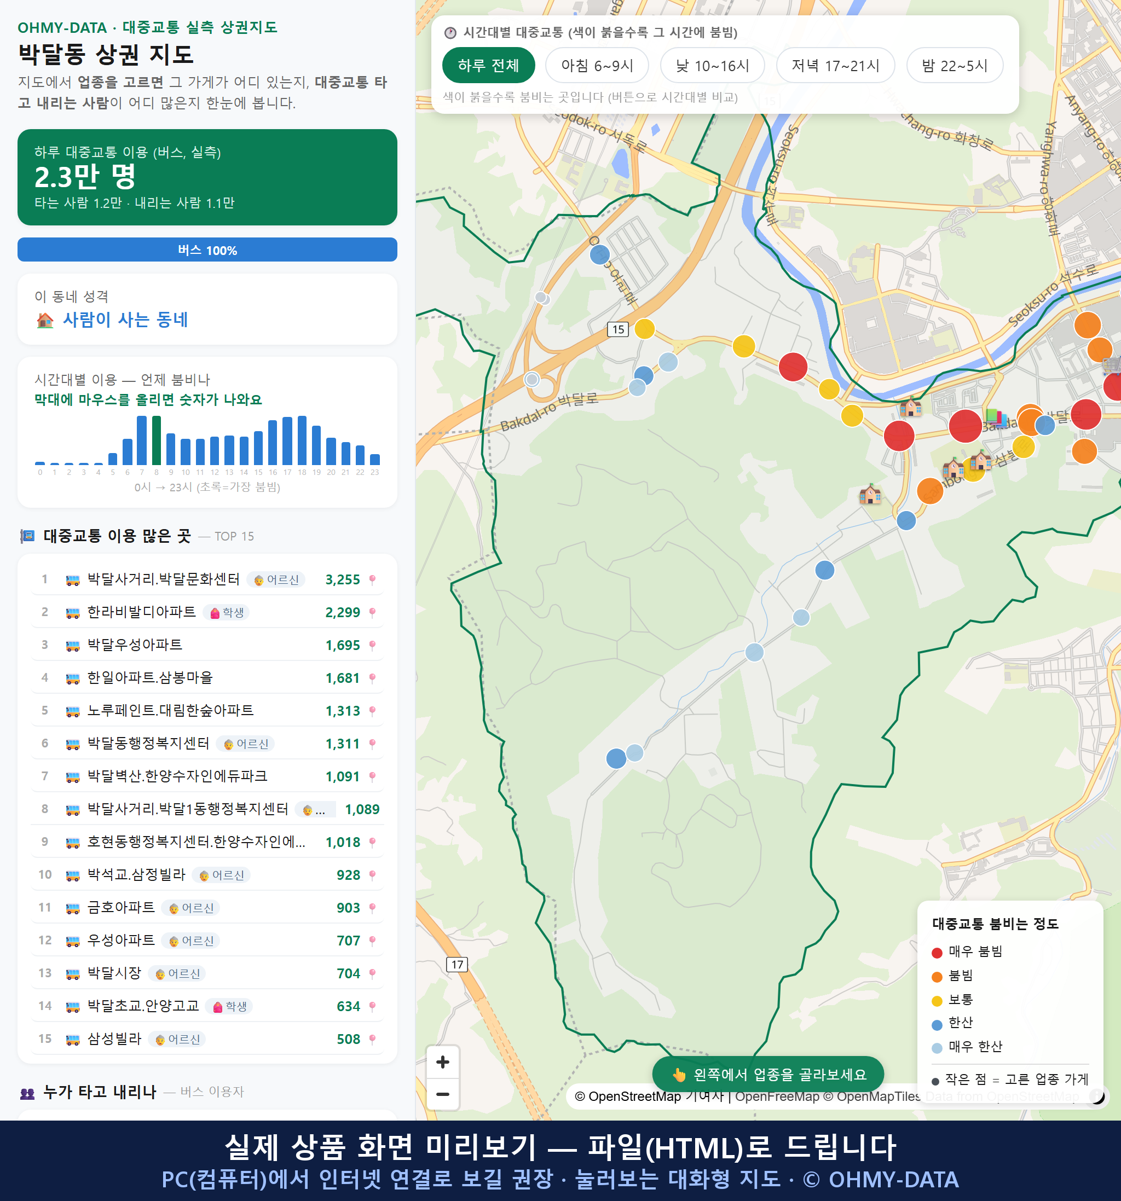
Task: Locate 박달우성아파트 using its pin icon
Action: tap(372, 645)
